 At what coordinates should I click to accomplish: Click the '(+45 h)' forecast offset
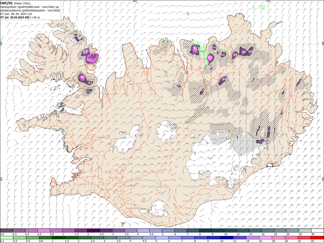[35, 17]
